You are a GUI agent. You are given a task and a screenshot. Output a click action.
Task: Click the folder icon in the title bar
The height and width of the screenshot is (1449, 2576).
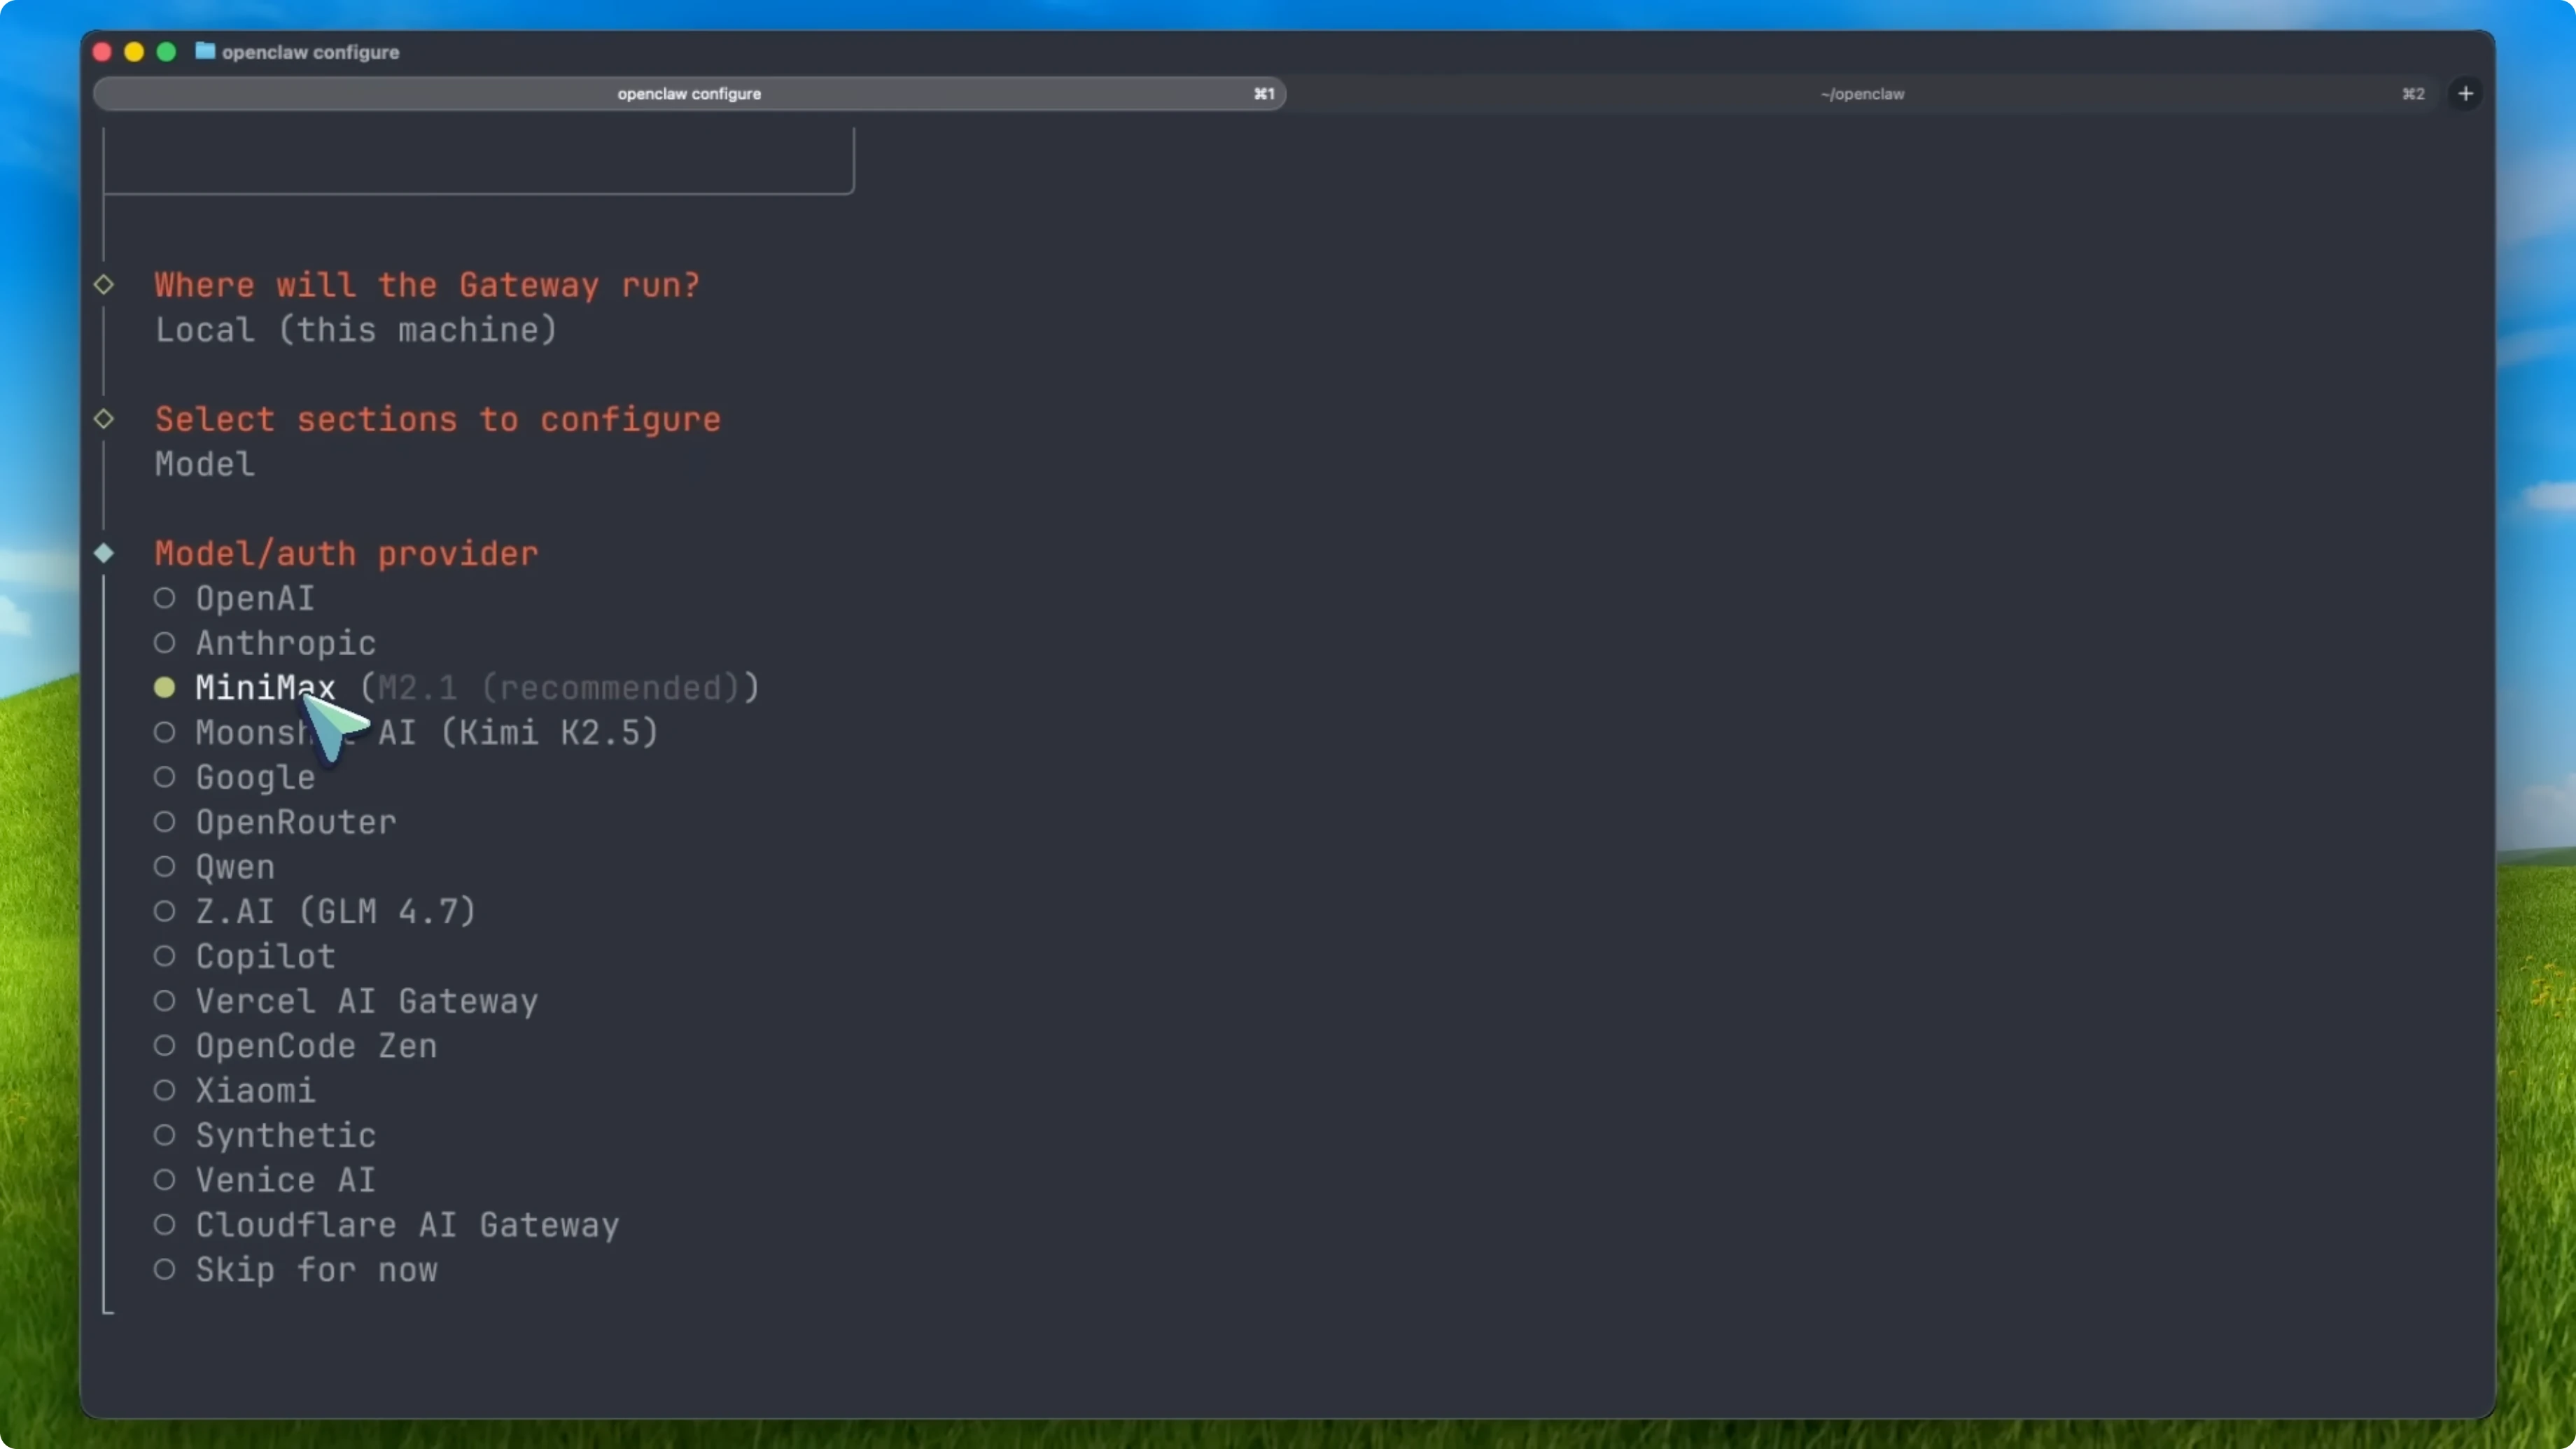click(205, 52)
